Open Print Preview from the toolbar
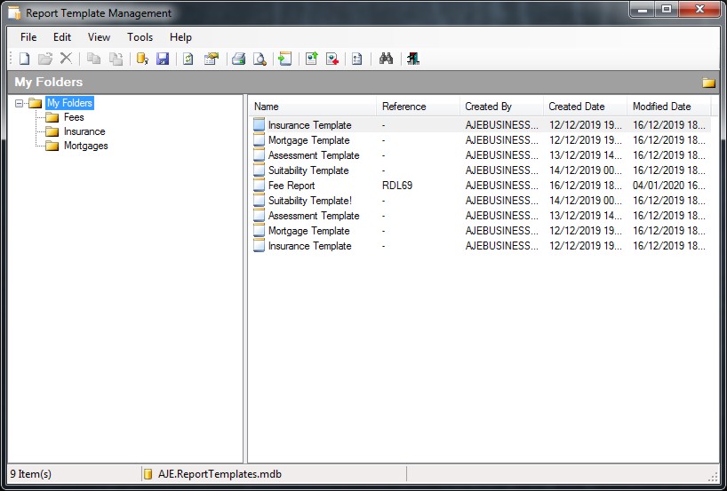 click(260, 59)
